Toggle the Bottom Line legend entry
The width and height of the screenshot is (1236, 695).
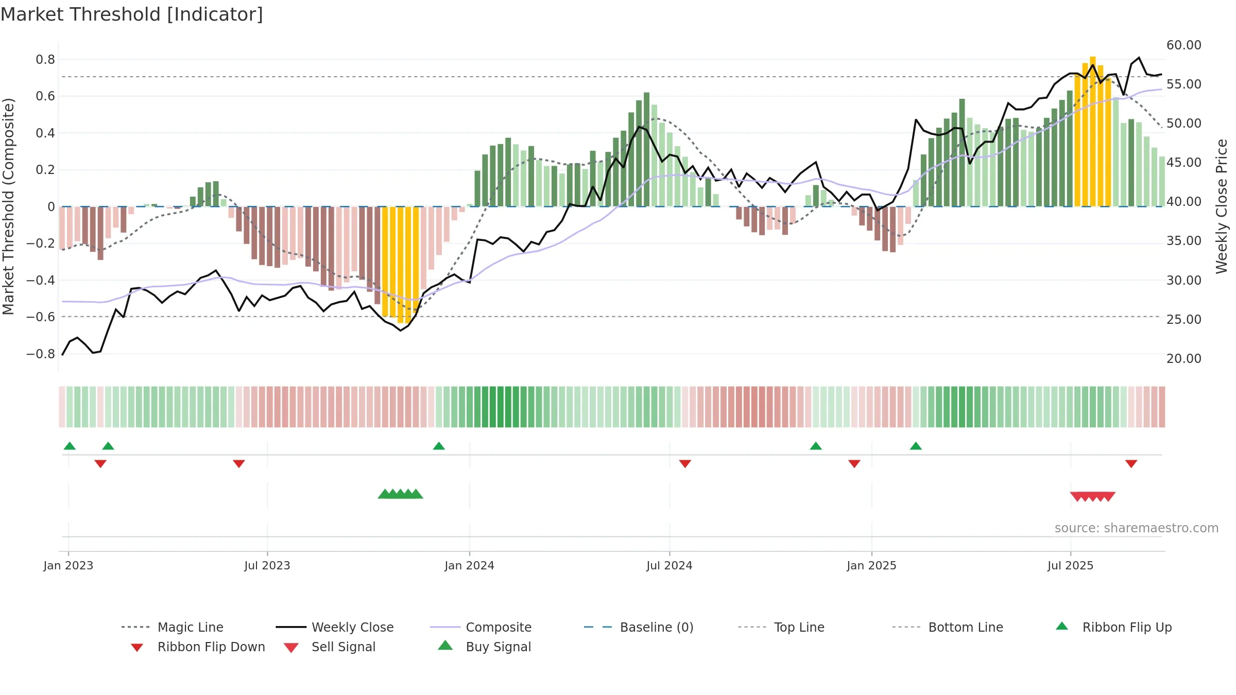[x=948, y=627]
